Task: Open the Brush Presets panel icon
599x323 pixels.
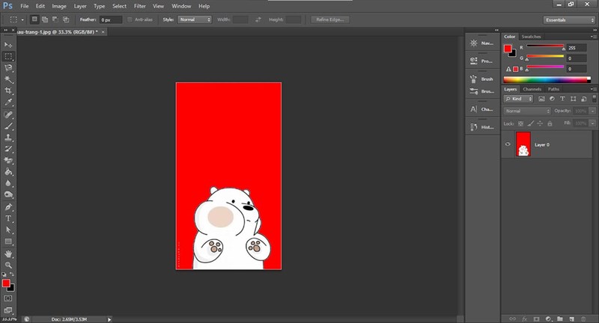Action: click(474, 91)
